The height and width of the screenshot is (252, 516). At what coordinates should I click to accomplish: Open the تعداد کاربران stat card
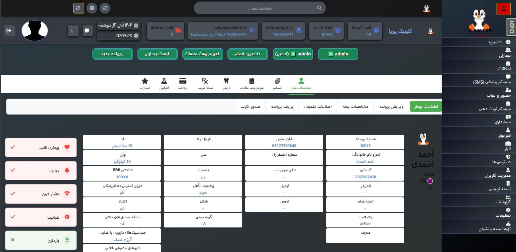point(326,31)
